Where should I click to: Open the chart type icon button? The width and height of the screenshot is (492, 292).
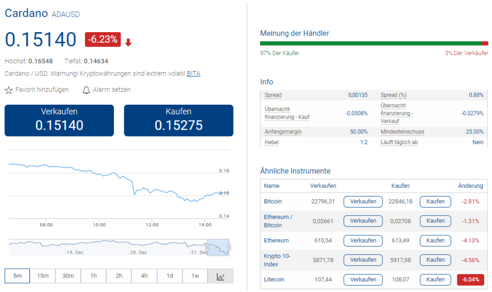click(220, 276)
